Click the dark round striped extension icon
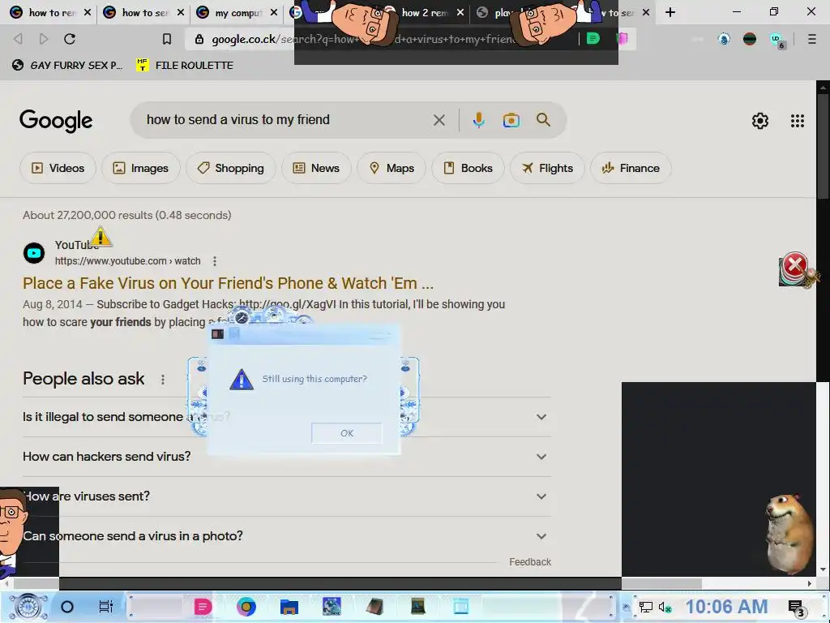Viewport: 830px width, 623px height. [x=750, y=39]
